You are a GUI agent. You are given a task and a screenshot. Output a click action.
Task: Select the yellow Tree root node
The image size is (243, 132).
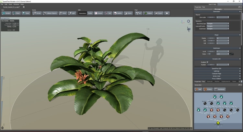click(218, 123)
